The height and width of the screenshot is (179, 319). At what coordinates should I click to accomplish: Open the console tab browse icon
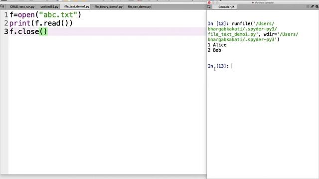tap(209, 6)
